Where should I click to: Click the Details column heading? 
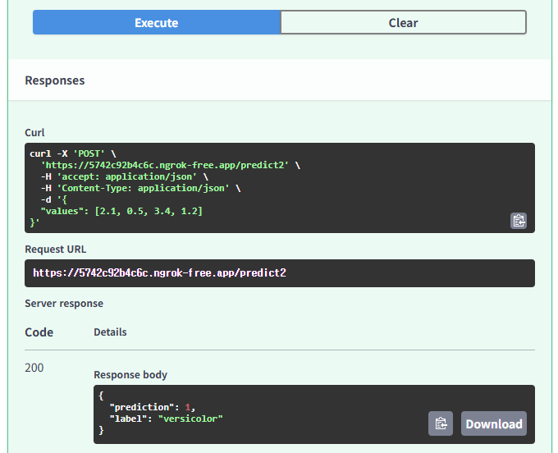click(x=110, y=332)
